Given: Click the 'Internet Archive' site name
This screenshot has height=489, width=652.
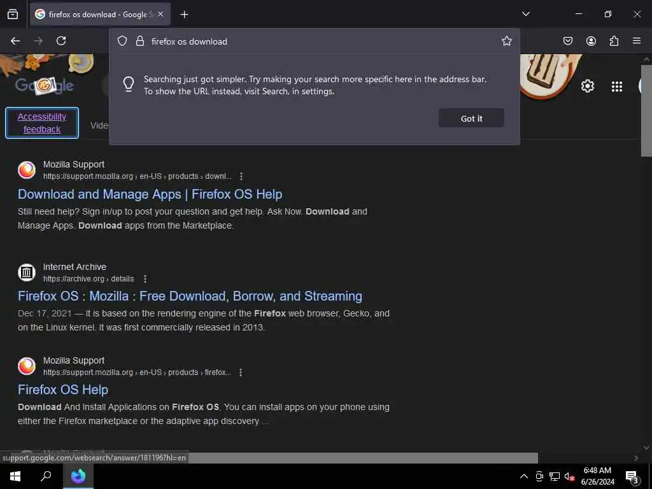Looking at the screenshot, I should click(75, 267).
